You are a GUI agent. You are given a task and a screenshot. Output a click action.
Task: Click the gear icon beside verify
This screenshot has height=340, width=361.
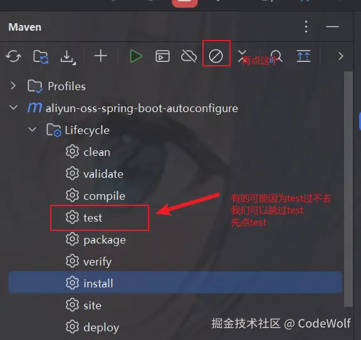(72, 261)
